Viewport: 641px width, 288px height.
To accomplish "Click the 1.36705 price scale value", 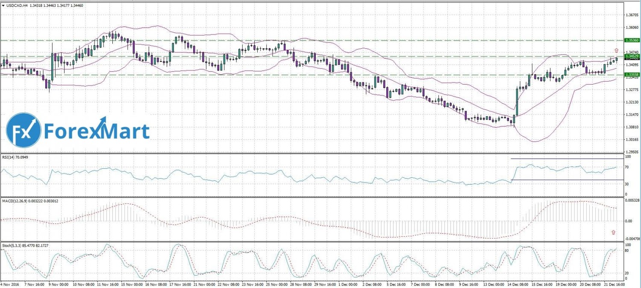I will tap(632, 15).
